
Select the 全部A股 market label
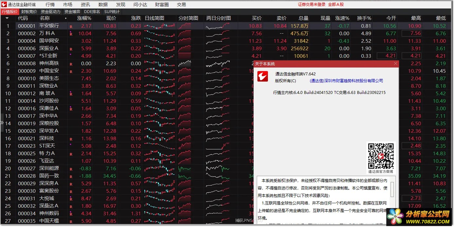[336, 5]
